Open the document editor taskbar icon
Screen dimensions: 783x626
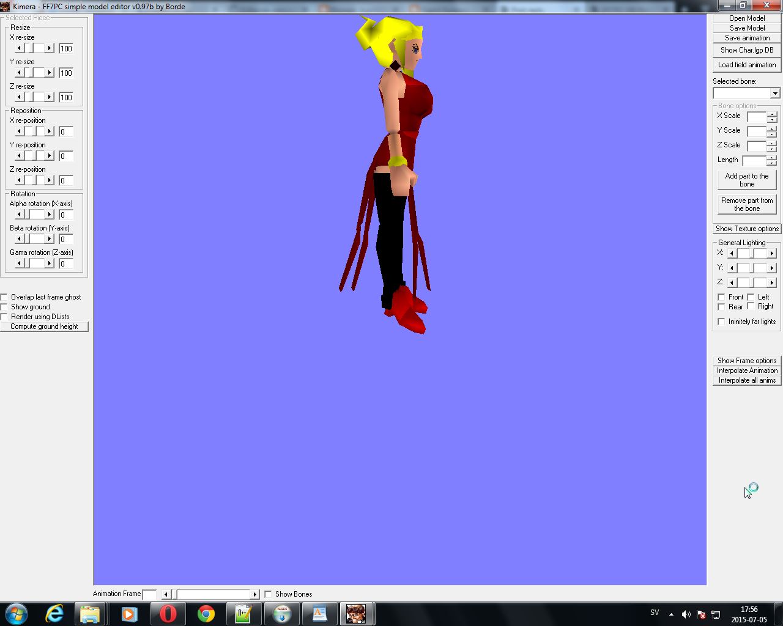tap(320, 614)
